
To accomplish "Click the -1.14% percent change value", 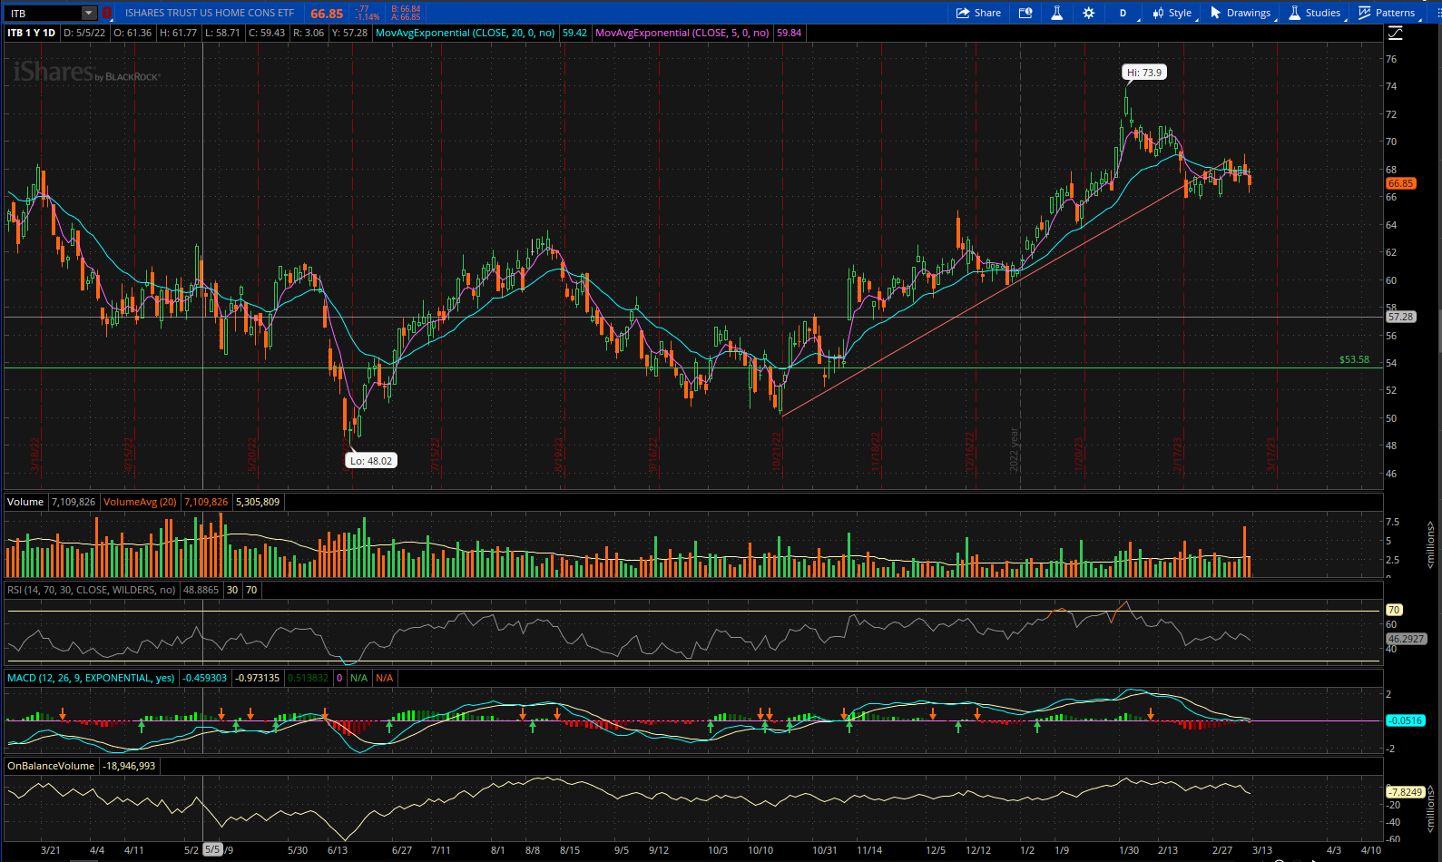I will (x=367, y=17).
